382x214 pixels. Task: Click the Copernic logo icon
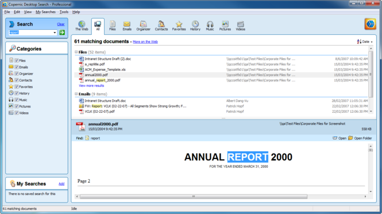[371, 24]
